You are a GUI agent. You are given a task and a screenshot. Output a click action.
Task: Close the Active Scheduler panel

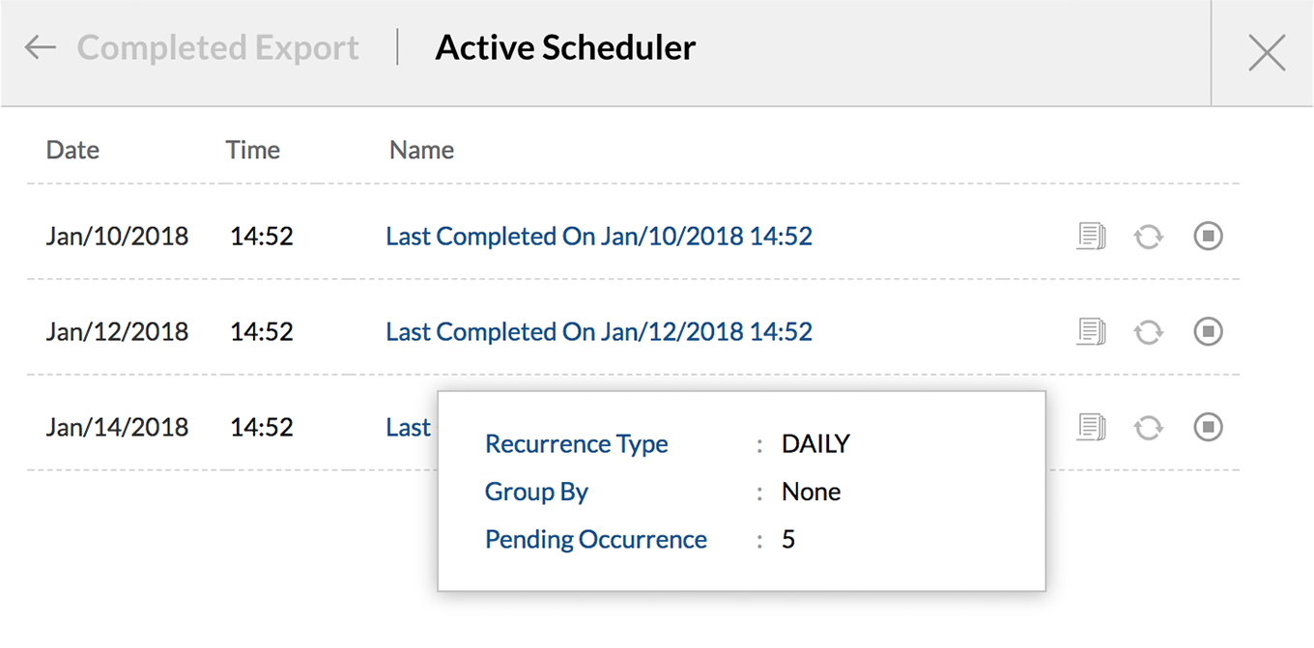pyautogui.click(x=1266, y=52)
